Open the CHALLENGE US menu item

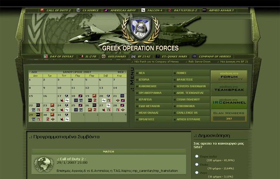(x=191, y=113)
